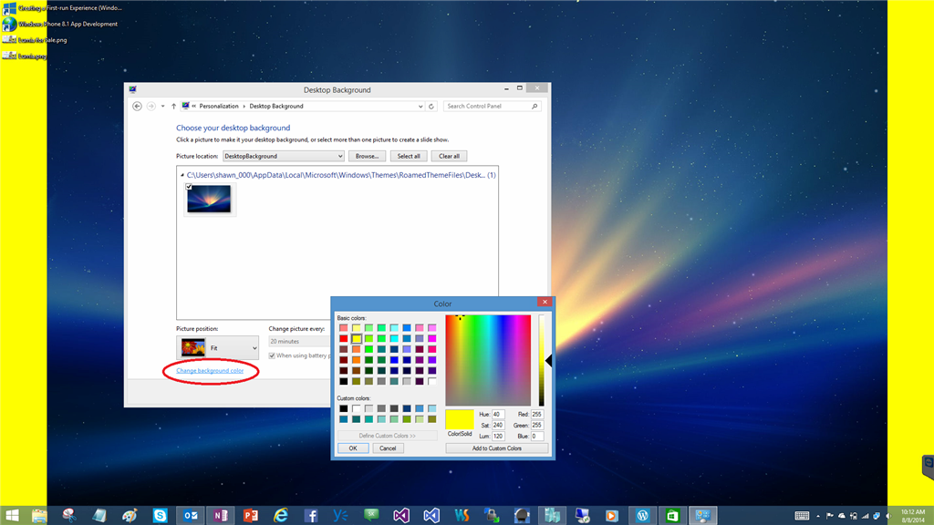Open the touch keyboard tray icon
The image size is (934, 525).
pos(802,516)
